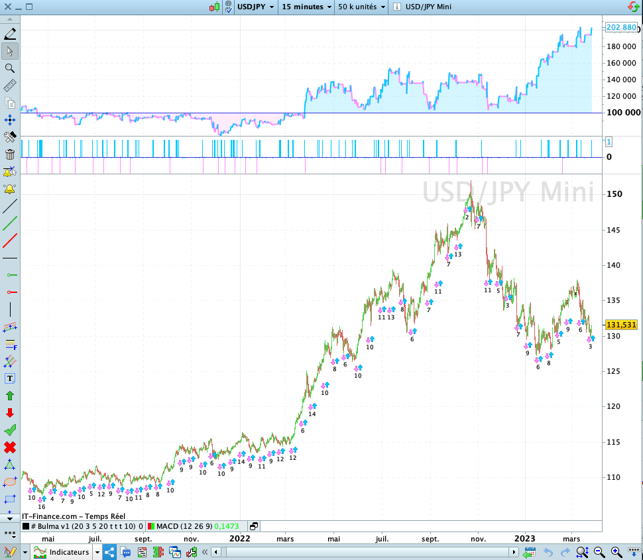Click the info icon next to USD/JPY Mini
Image resolution: width=643 pixels, height=560 pixels.
[397, 7]
